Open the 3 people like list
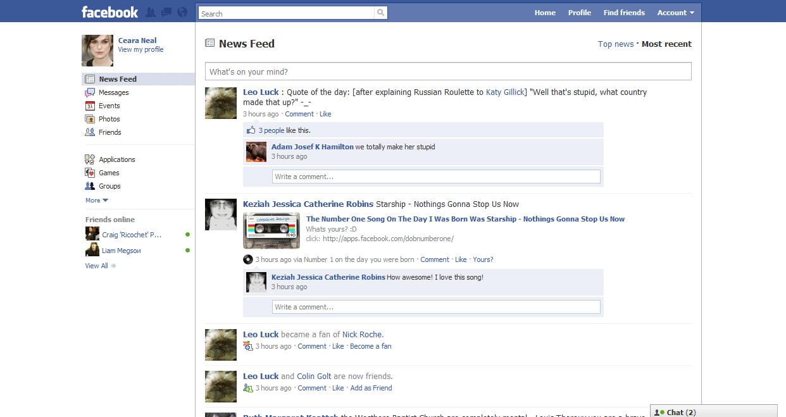Image resolution: width=786 pixels, height=417 pixels. tap(271, 130)
